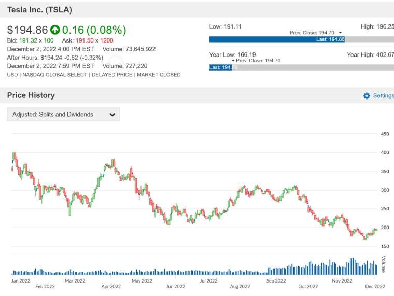Click the Tesla Inc. (TSLA) title

tap(39, 10)
